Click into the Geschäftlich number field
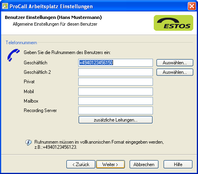Image resolution: width=198 pixels, height=174 pixels. [x=115, y=63]
